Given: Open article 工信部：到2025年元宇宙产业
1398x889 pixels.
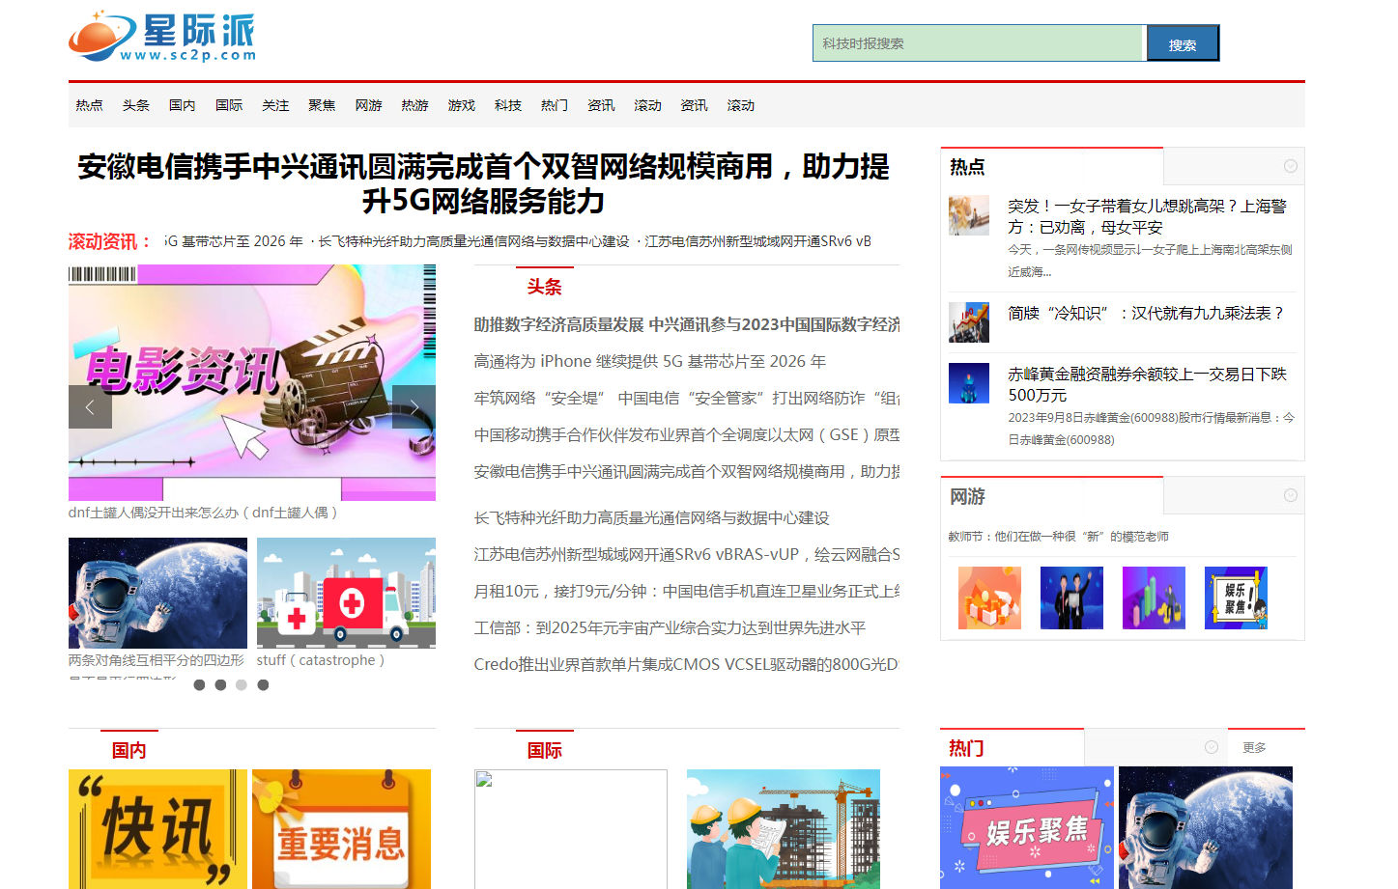Looking at the screenshot, I should [670, 627].
